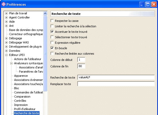Viewport: 158px width, 115px height.
Task: Expand the Plan de travail node
Action: [x=6, y=13]
